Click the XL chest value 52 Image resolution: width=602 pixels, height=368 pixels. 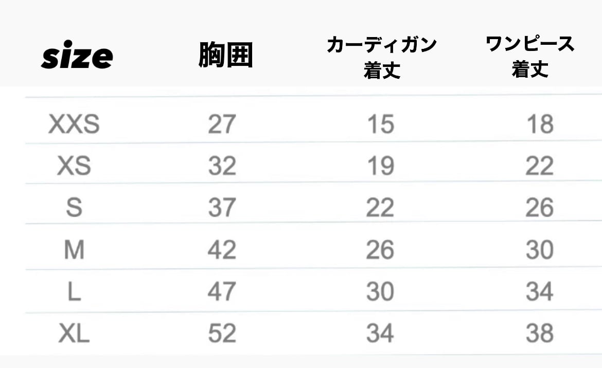click(222, 334)
